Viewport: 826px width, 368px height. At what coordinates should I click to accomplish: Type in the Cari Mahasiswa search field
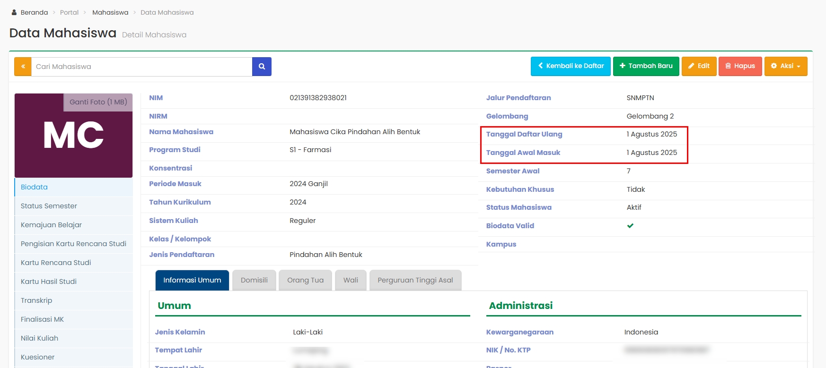click(141, 67)
